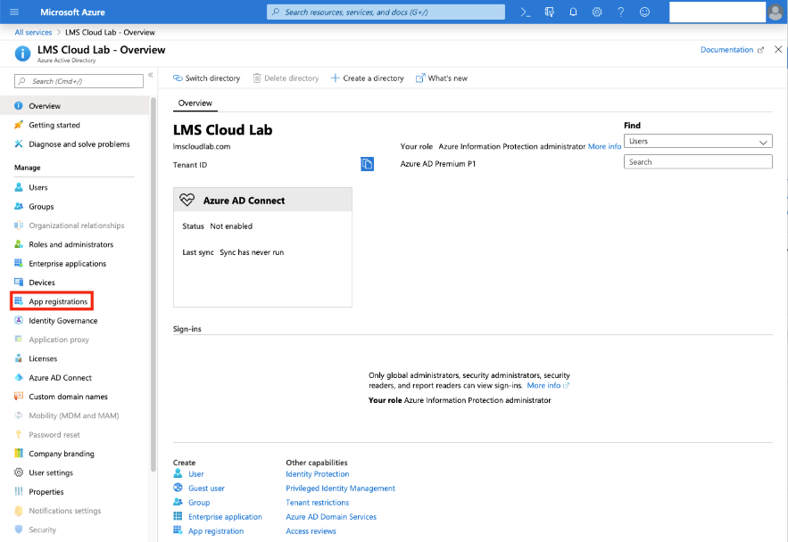Click the Delete directory command
The image size is (788, 542).
(x=286, y=78)
